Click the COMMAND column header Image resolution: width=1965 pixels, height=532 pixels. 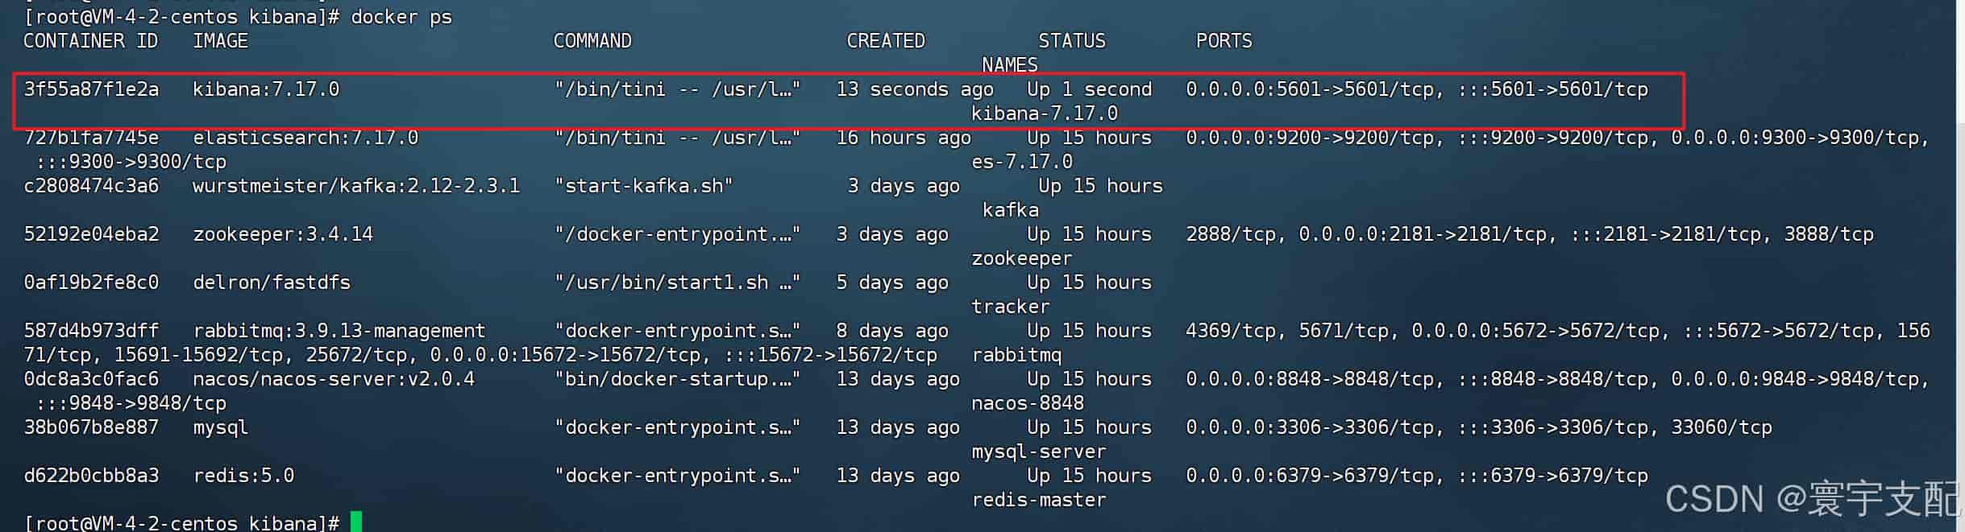point(592,41)
